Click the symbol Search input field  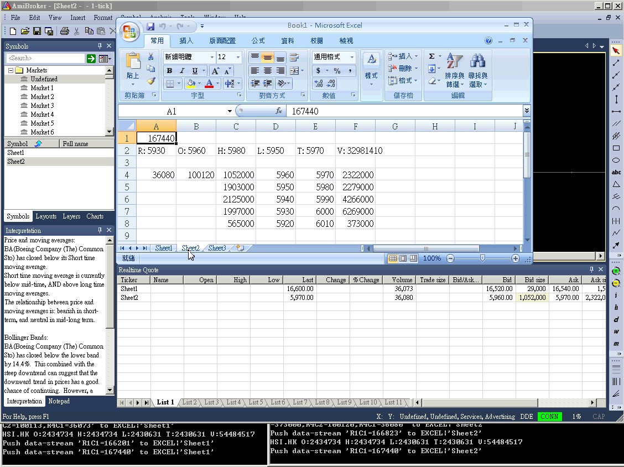[x=46, y=59]
